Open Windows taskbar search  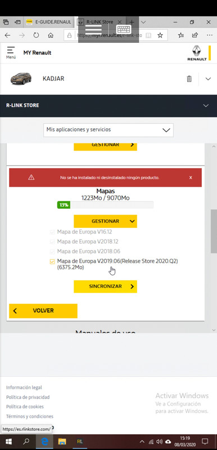(x=26, y=442)
